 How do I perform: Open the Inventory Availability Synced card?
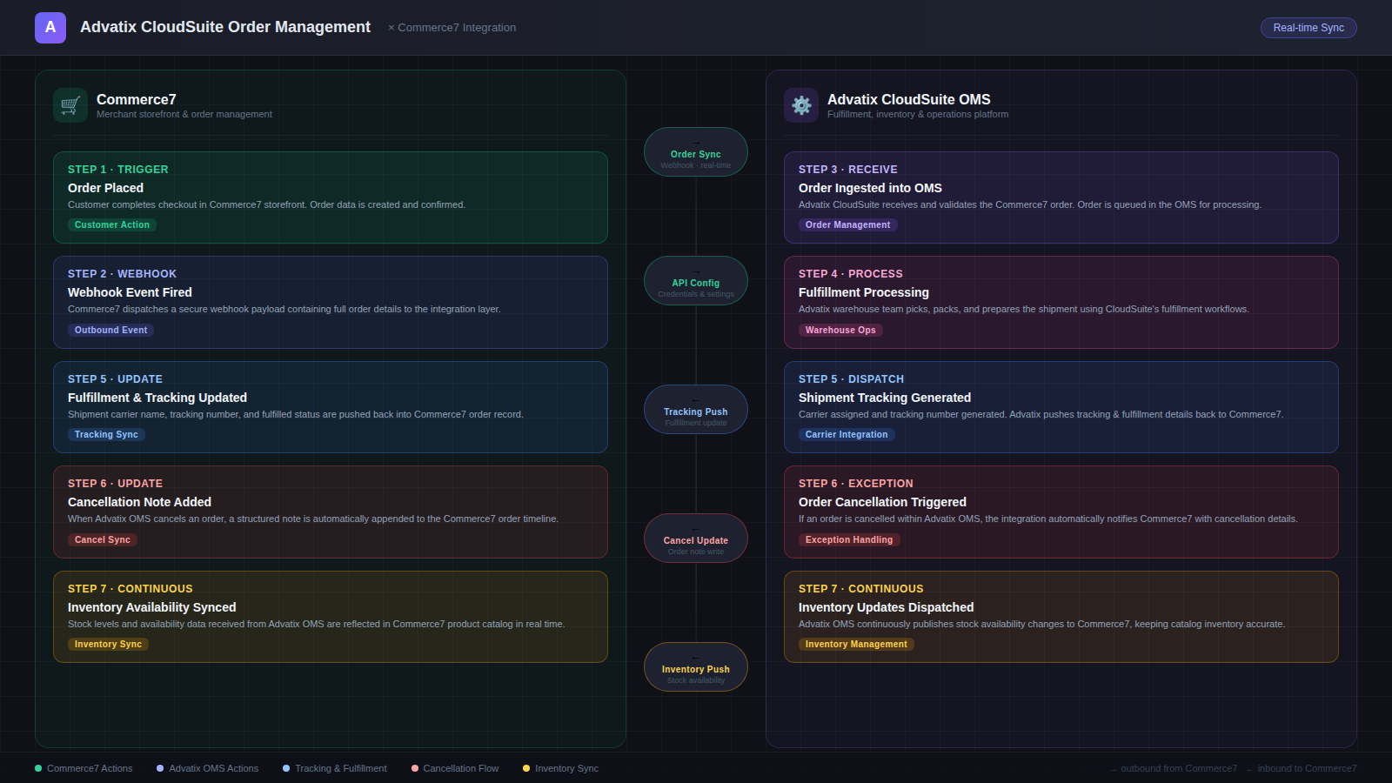coord(331,617)
